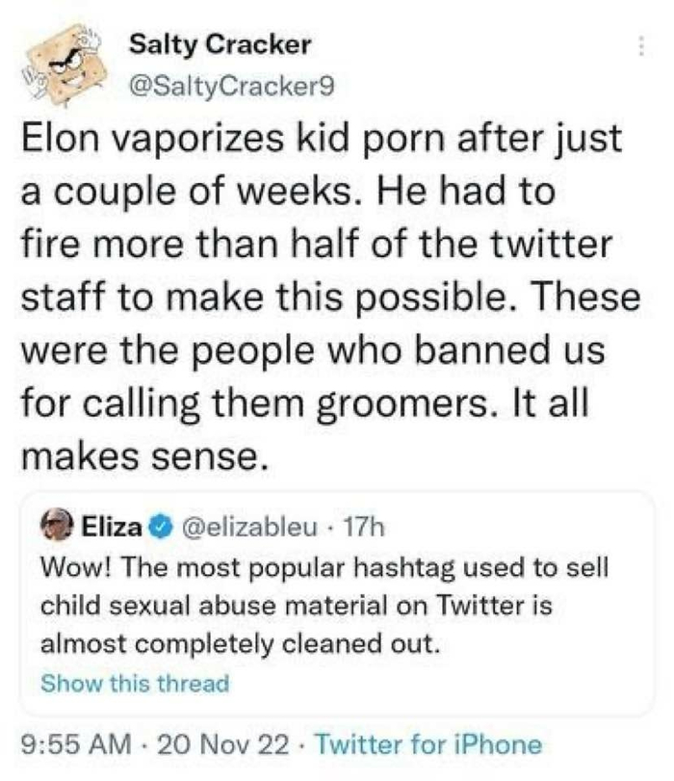
Task: Click the Eliza display name
Action: 115,527
